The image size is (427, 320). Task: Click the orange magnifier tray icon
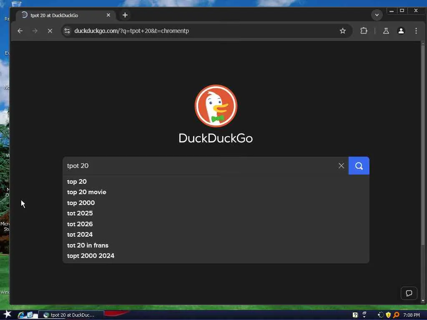396,315
